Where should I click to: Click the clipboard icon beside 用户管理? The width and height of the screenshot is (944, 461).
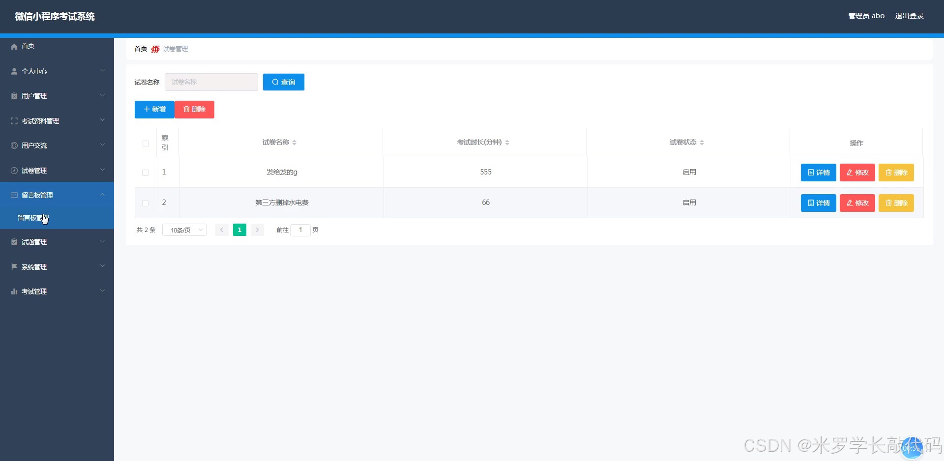click(14, 96)
